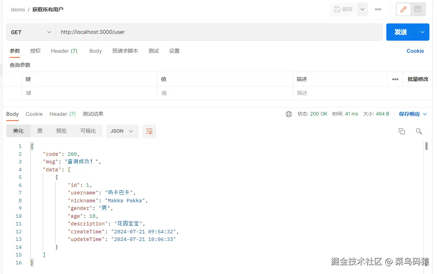Click the 描述 placeholder input cell
Image resolution: width=437 pixels, height=274 pixels.
point(363,93)
